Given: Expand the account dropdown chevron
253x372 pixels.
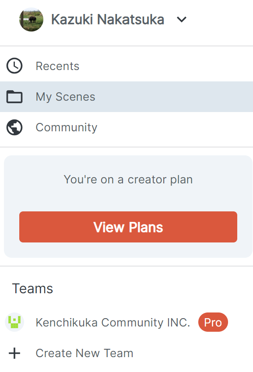Looking at the screenshot, I should coord(182,19).
